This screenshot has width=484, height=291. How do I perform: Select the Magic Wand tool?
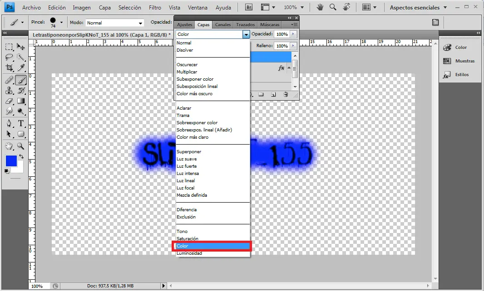coord(21,57)
